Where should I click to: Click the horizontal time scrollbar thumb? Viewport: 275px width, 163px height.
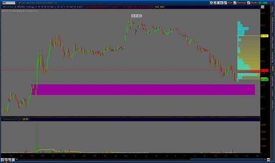[227, 159]
